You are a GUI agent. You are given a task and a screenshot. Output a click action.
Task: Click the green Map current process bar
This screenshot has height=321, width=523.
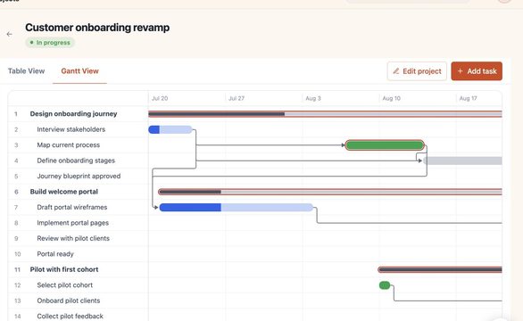click(x=385, y=145)
